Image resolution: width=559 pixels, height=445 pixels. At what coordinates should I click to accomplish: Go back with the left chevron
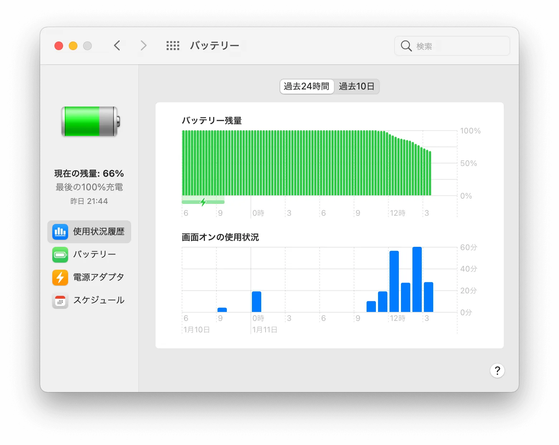117,46
